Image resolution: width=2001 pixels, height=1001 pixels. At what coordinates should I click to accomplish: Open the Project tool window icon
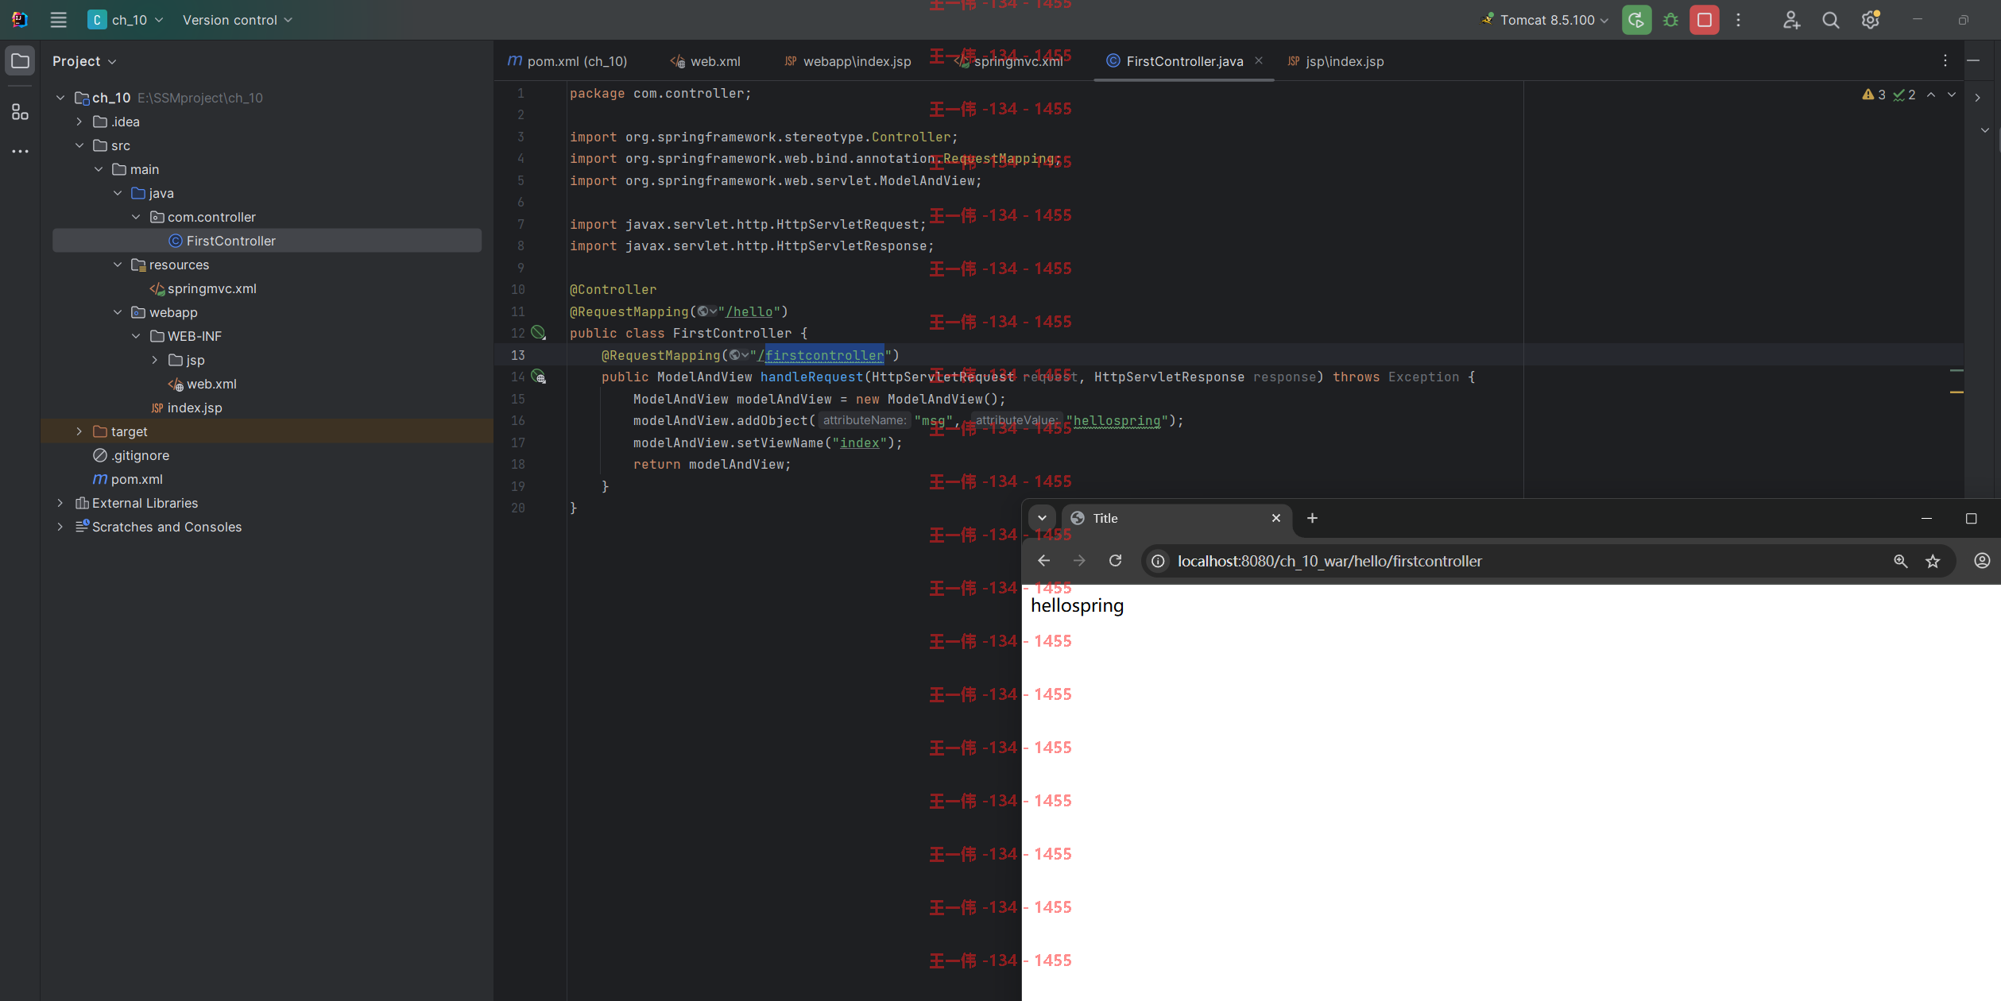(20, 61)
